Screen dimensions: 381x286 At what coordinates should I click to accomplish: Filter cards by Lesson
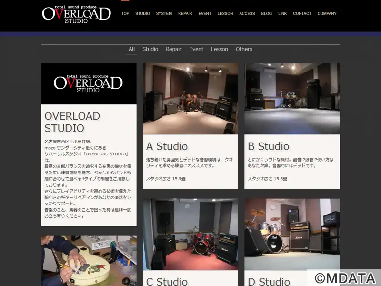[220, 49]
